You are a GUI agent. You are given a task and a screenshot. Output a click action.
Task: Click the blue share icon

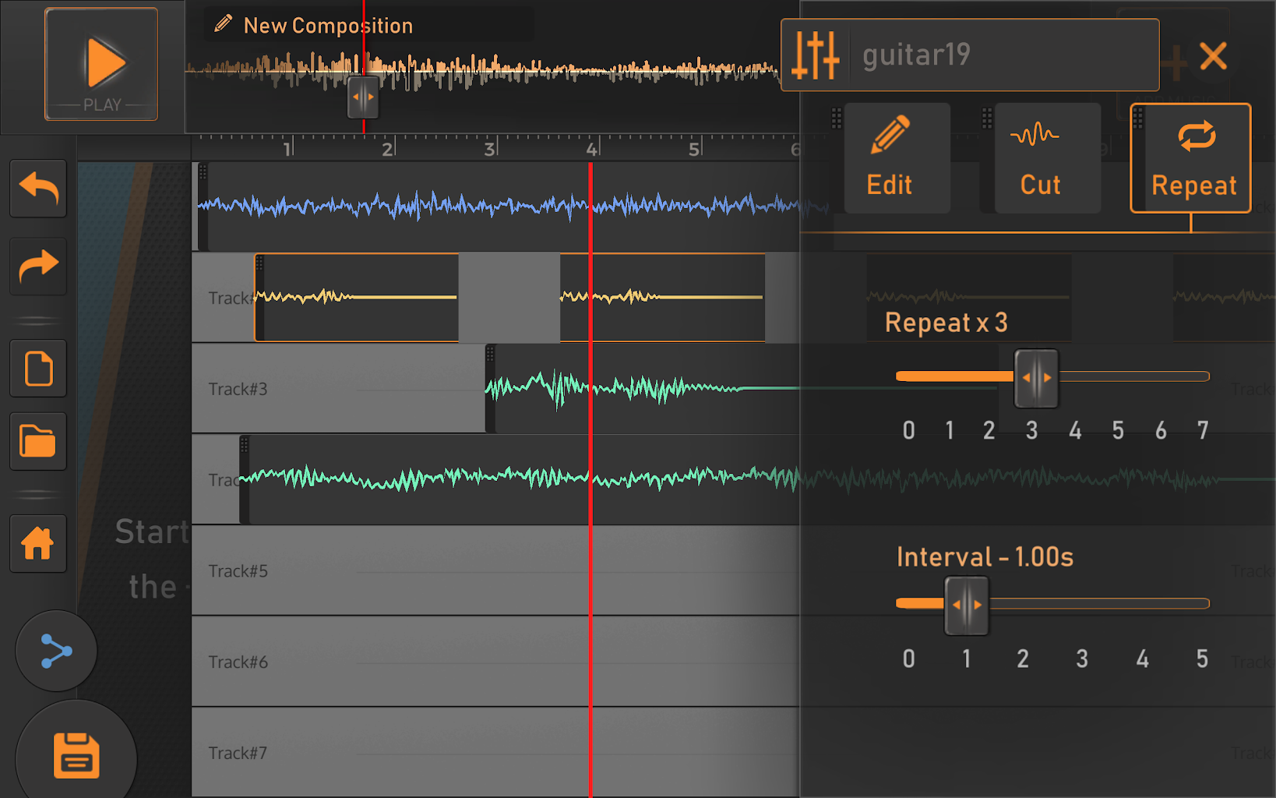56,651
